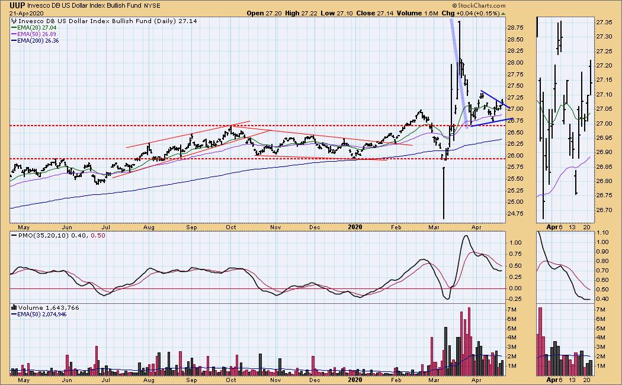Image resolution: width=622 pixels, height=385 pixels.
Task: Click the 0.90 PMO label in zoom panel
Action: (x=602, y=251)
